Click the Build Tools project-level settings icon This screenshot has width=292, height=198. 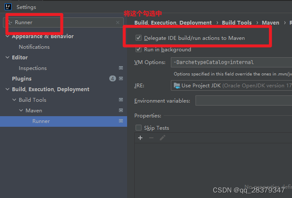coord(121,100)
